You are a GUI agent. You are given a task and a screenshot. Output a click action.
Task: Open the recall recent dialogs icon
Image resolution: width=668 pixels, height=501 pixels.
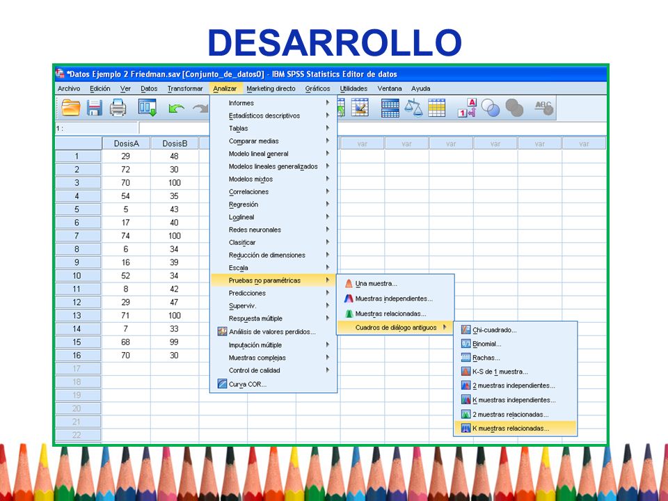pyautogui.click(x=148, y=108)
